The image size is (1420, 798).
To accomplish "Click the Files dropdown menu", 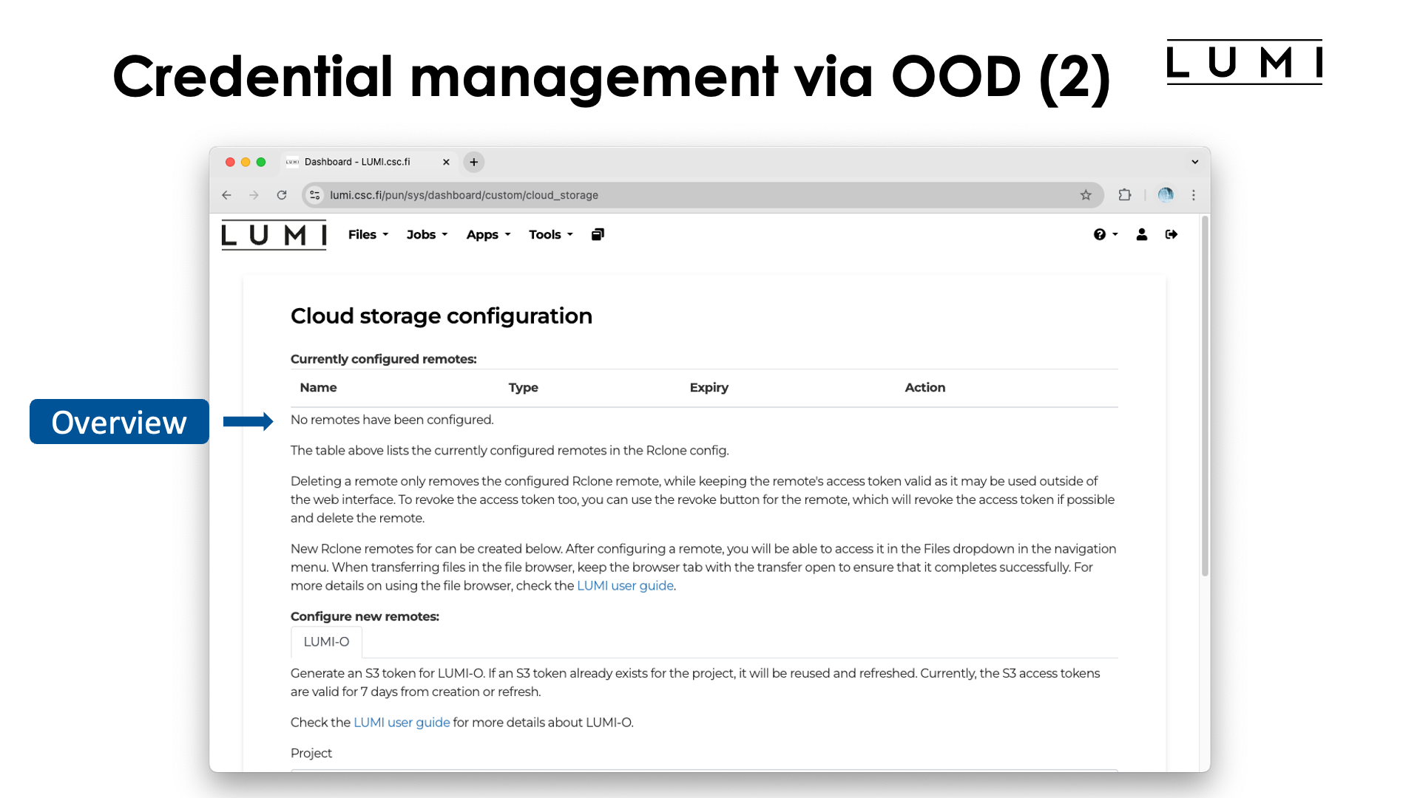I will click(367, 235).
